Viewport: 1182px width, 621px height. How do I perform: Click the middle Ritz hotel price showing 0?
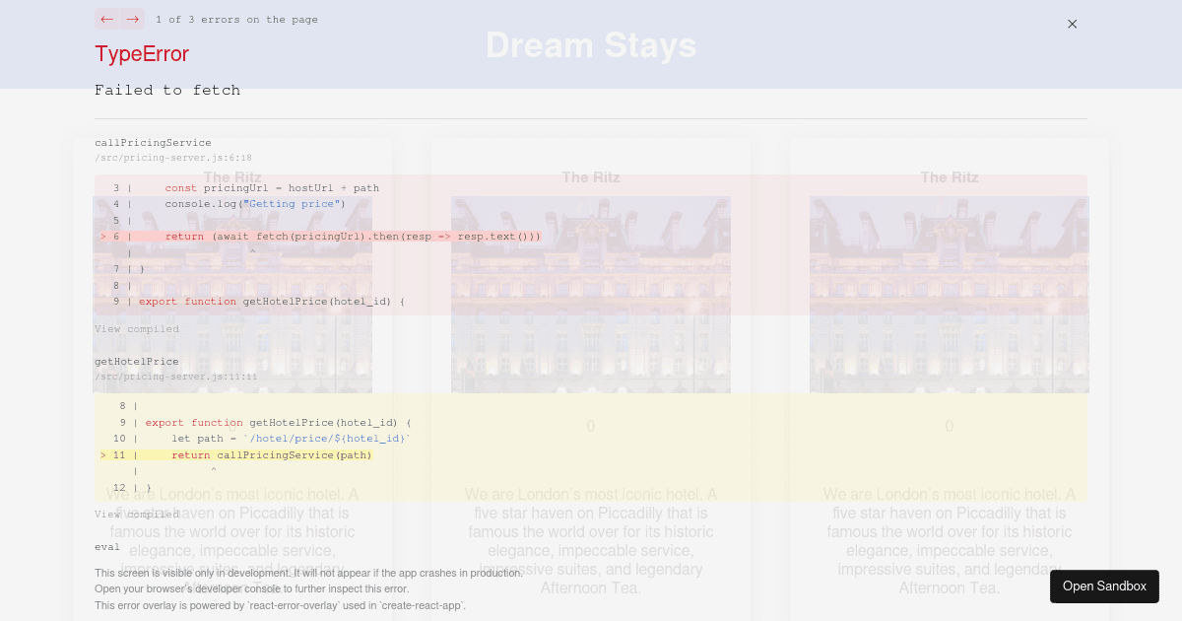click(x=591, y=427)
